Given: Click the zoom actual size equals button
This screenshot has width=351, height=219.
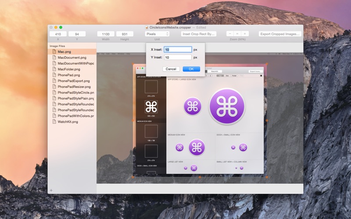Looking at the screenshot, I should coord(237,34).
